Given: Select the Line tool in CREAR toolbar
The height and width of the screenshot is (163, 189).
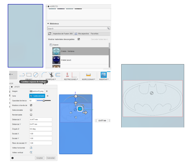Looking at the screenshot, I should click(22, 75).
